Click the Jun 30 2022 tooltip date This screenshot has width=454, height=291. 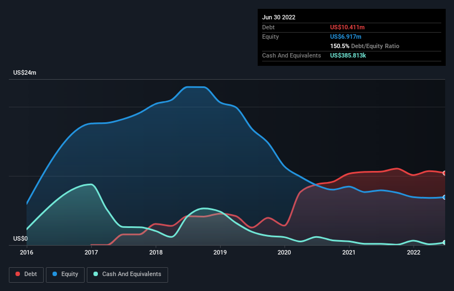279,17
